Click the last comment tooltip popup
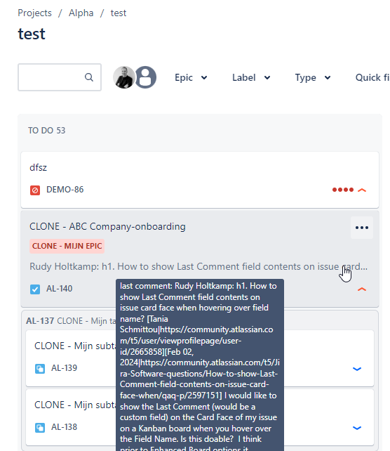Image resolution: width=390 pixels, height=451 pixels. (200, 365)
